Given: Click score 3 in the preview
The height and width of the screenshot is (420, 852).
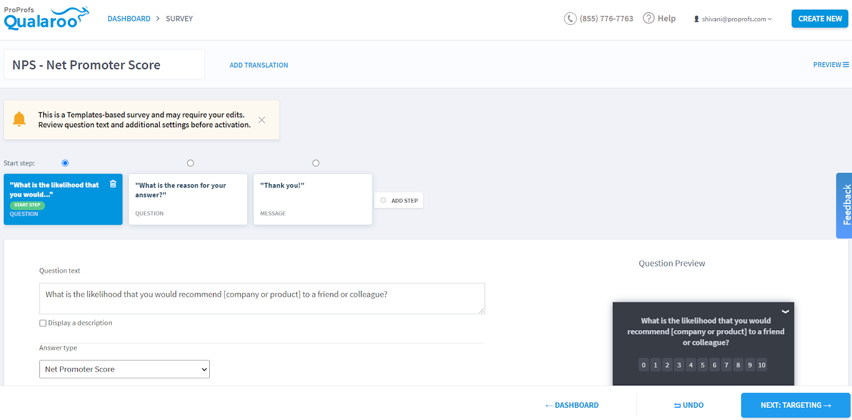Looking at the screenshot, I should [x=679, y=365].
